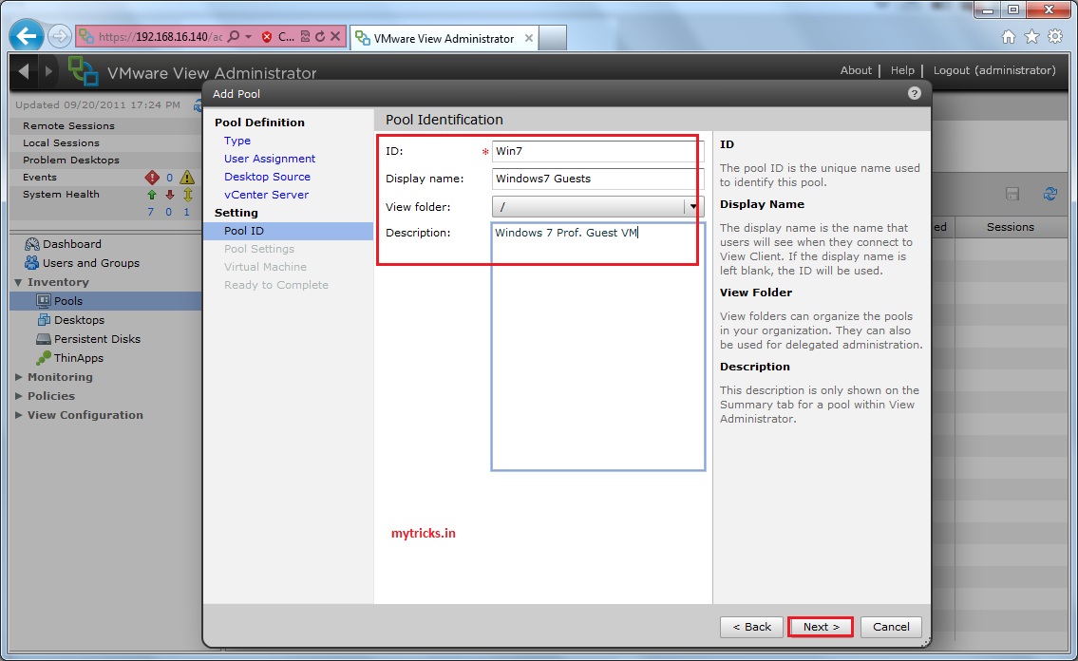Click the red events error icon

[152, 178]
